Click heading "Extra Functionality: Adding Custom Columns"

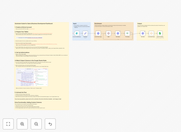[x=28, y=102]
